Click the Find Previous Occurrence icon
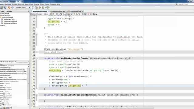The height and width of the screenshot is (109, 194). (x=64, y=14)
